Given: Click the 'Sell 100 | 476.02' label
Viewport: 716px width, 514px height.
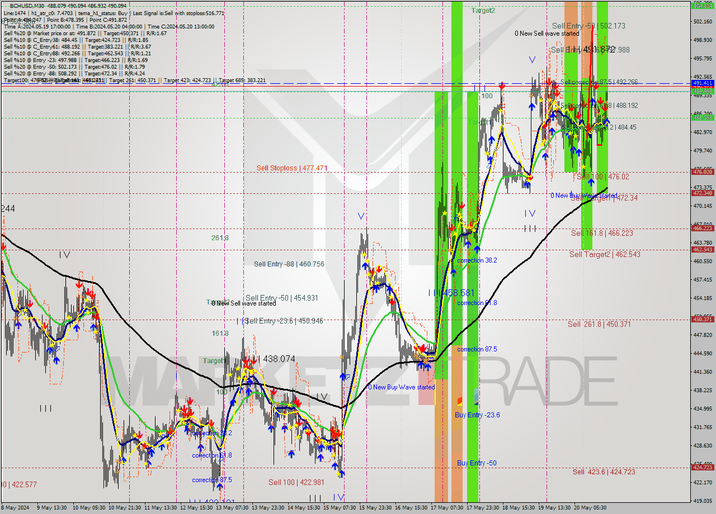Looking at the screenshot, I should [602, 177].
